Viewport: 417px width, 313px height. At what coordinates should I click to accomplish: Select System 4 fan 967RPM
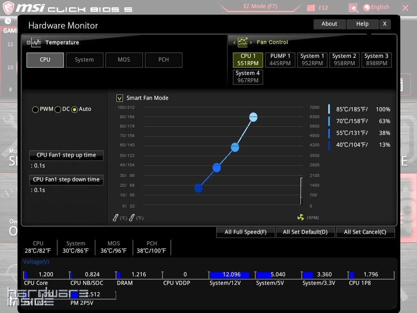[x=248, y=77]
